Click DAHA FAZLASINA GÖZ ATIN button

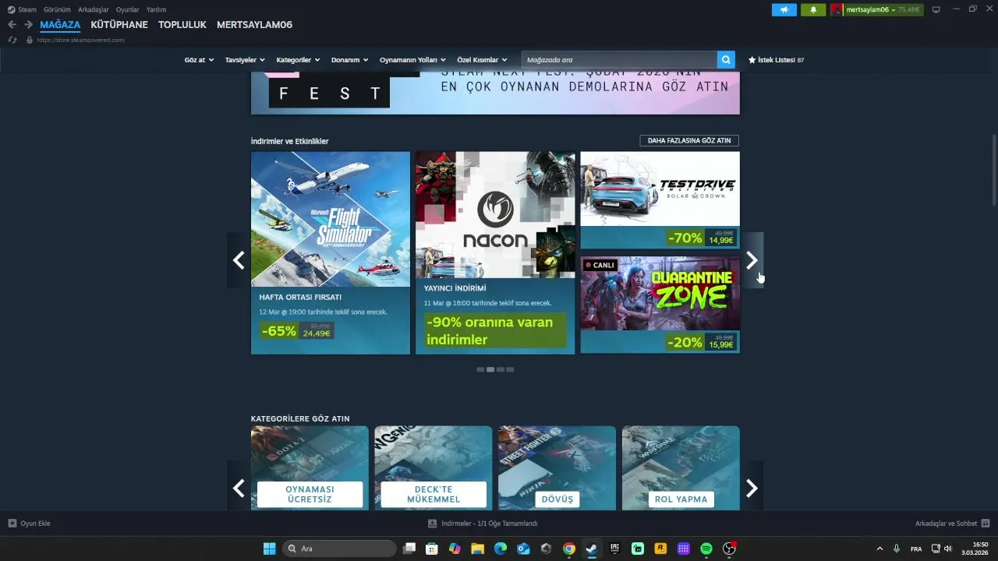point(689,140)
